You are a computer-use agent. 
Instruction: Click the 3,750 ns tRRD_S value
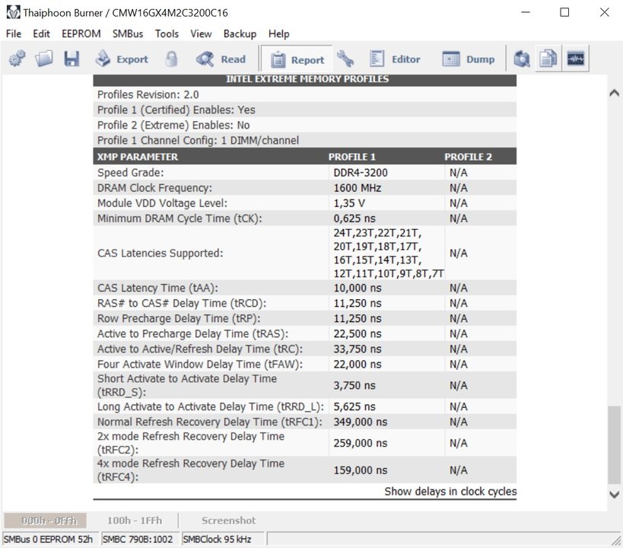[x=354, y=385]
